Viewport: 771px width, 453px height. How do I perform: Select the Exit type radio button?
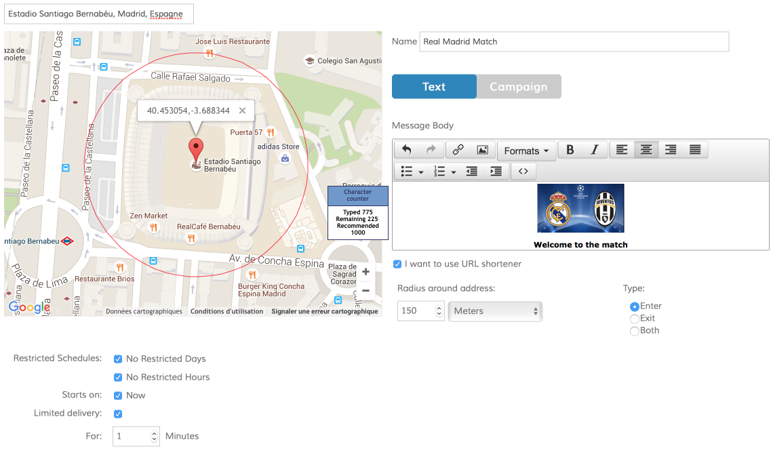coord(635,319)
